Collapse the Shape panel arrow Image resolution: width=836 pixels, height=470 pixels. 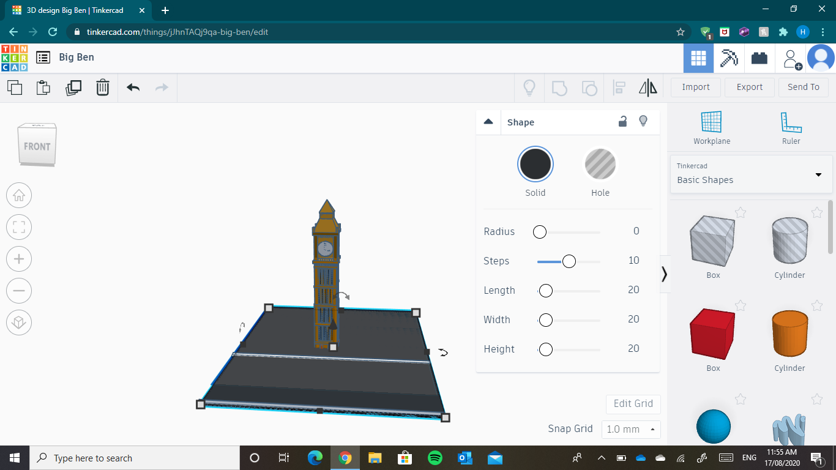pyautogui.click(x=488, y=122)
